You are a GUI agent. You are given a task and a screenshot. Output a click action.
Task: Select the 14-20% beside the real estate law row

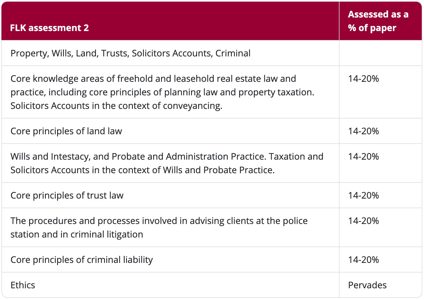click(363, 79)
